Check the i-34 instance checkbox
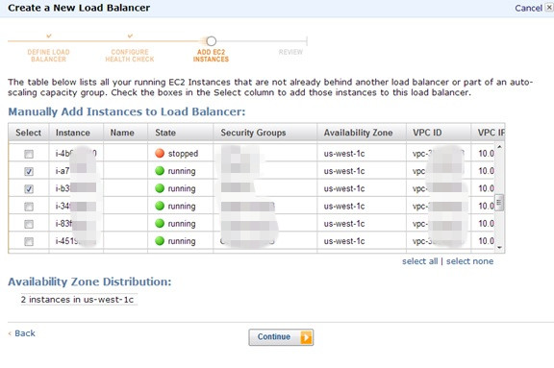The image size is (554, 368). coord(29,207)
